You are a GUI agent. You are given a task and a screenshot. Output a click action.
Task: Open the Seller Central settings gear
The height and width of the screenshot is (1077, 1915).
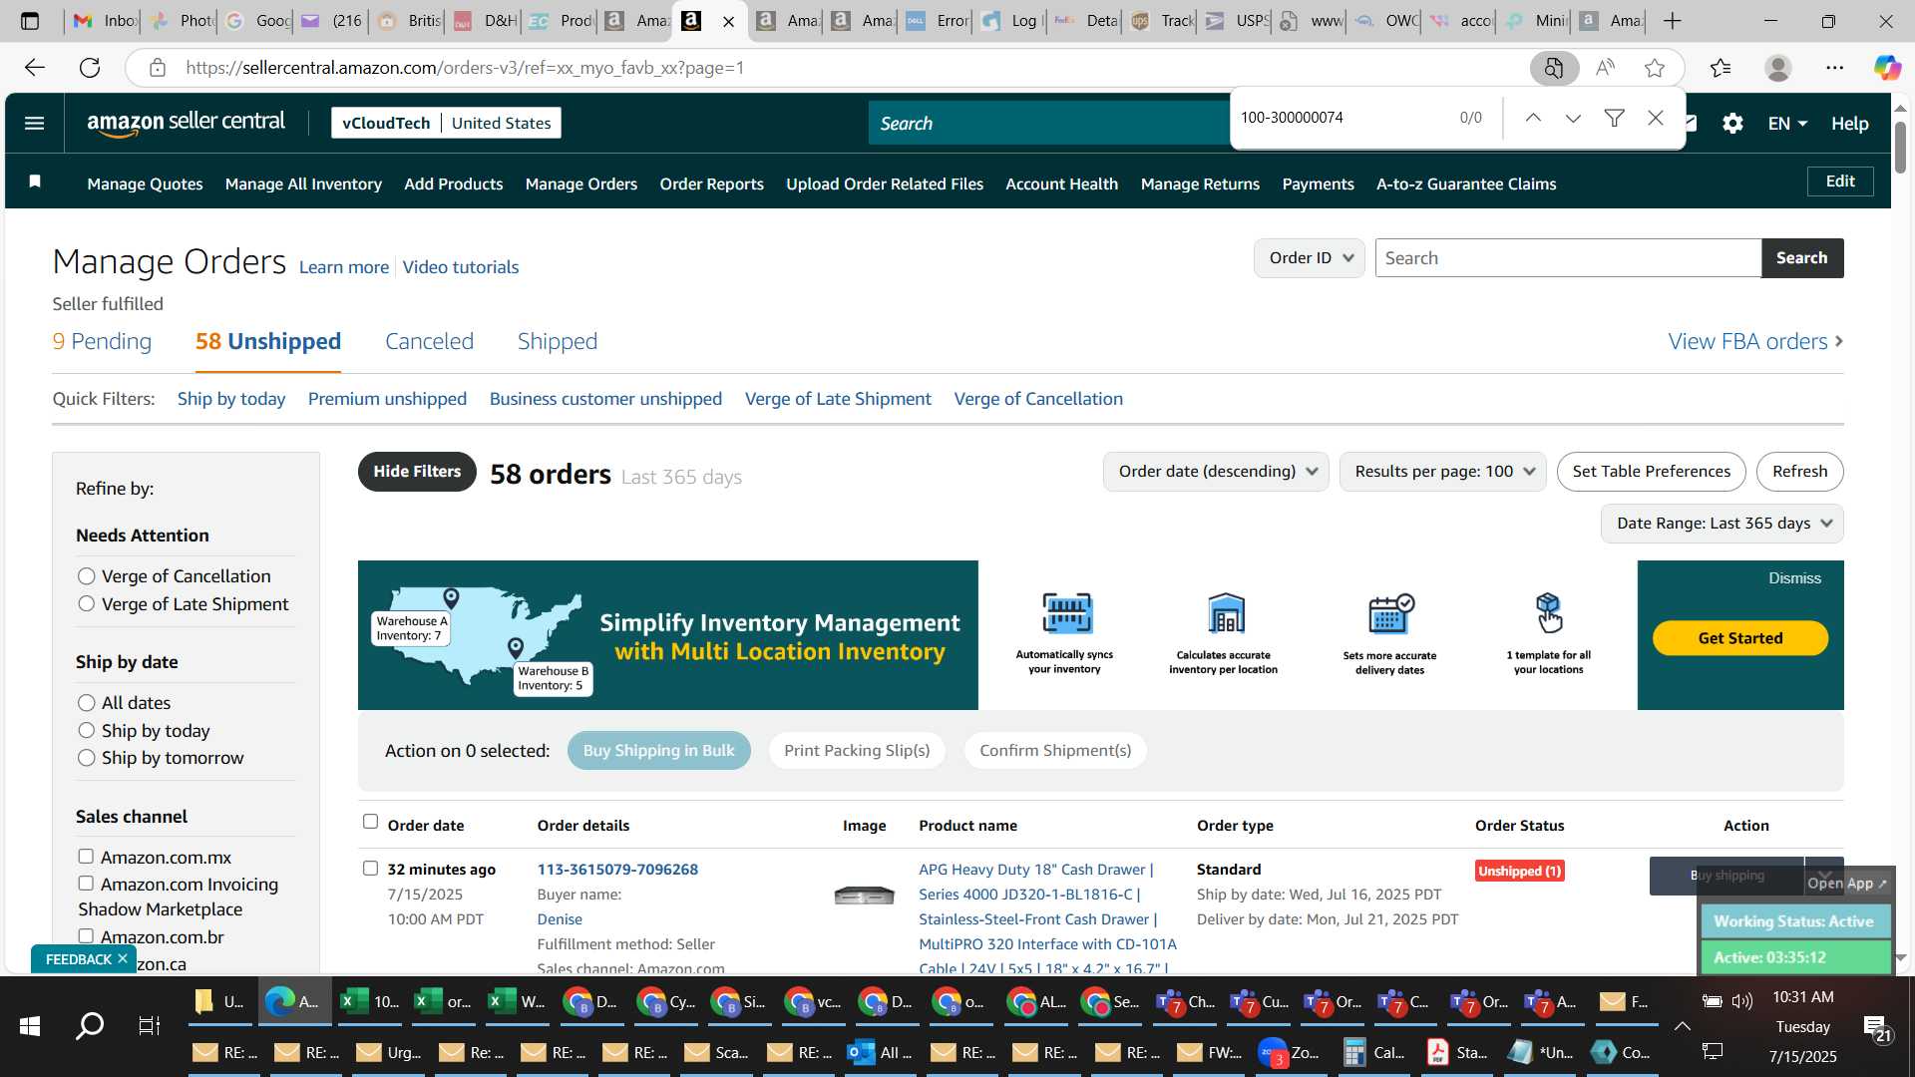pyautogui.click(x=1732, y=123)
